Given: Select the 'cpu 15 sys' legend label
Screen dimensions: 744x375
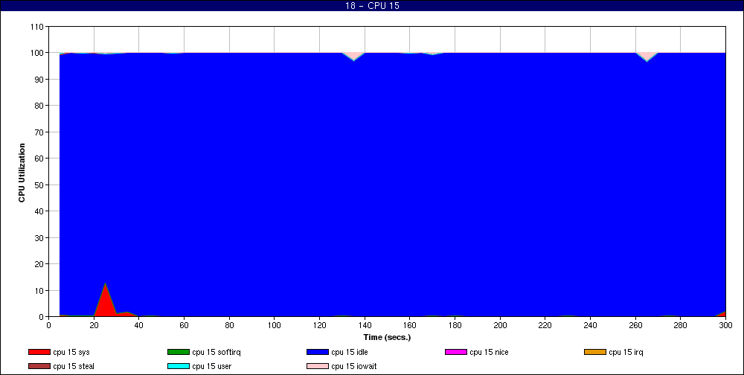Looking at the screenshot, I should (x=71, y=352).
